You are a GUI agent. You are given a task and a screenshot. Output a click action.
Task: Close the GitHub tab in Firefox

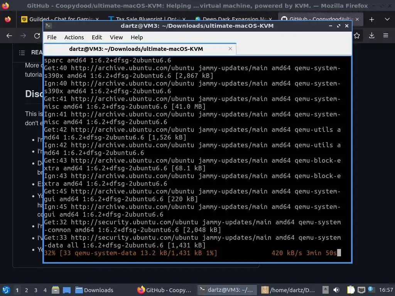tap(357, 19)
